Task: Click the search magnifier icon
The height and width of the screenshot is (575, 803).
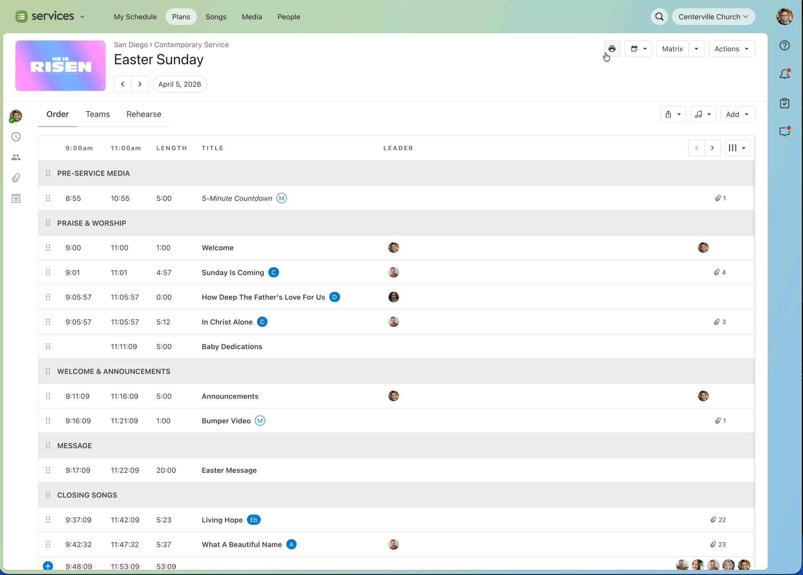Action: coord(659,17)
